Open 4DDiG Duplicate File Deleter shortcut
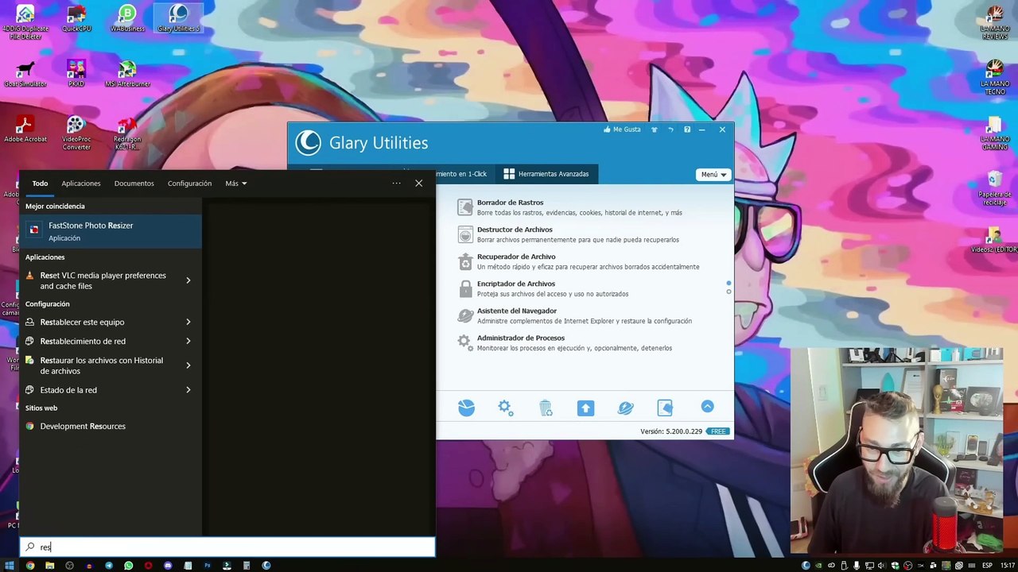 click(x=25, y=22)
